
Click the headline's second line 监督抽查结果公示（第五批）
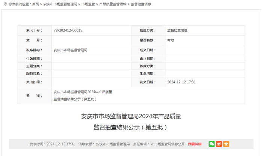click(x=131, y=127)
